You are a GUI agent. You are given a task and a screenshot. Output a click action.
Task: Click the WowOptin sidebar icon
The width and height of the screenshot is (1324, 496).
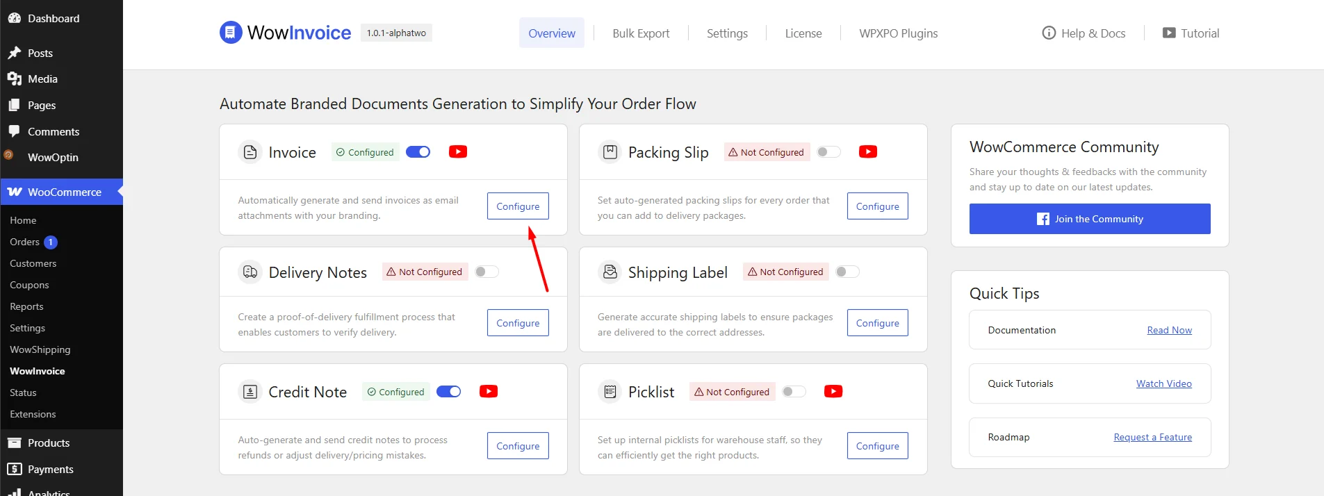pos(8,155)
